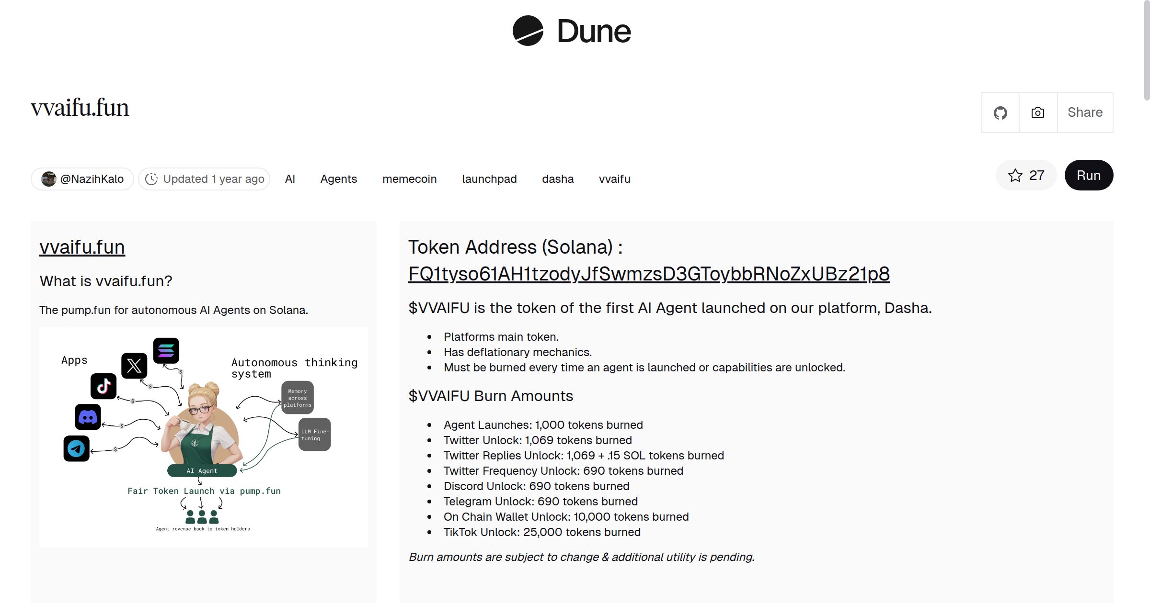Image resolution: width=1150 pixels, height=603 pixels.
Task: Click the camera screenshot icon
Action: point(1037,113)
